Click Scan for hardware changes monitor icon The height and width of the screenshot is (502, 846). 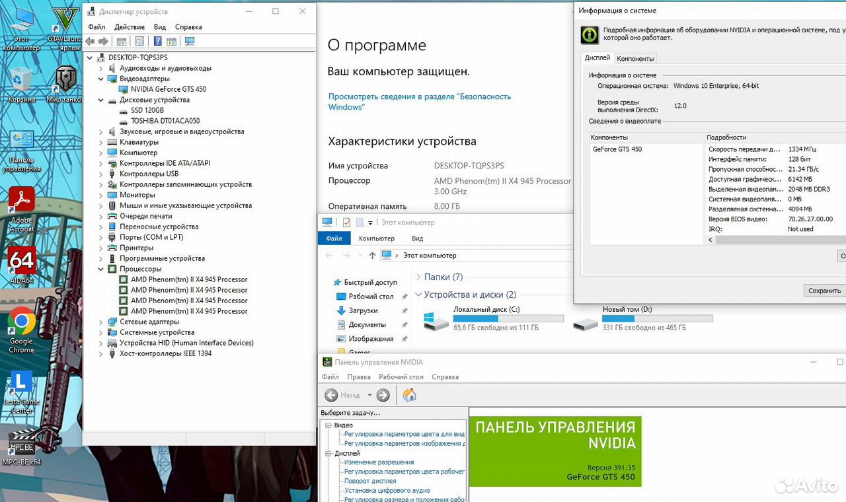(x=190, y=41)
